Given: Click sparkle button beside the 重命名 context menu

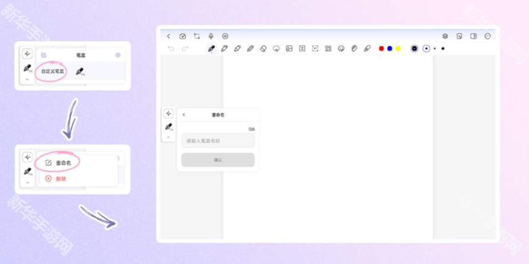Looking at the screenshot, I should click(x=27, y=157).
